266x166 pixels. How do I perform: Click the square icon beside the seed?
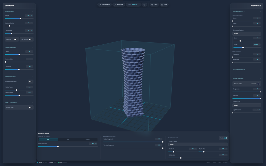point(144,5)
